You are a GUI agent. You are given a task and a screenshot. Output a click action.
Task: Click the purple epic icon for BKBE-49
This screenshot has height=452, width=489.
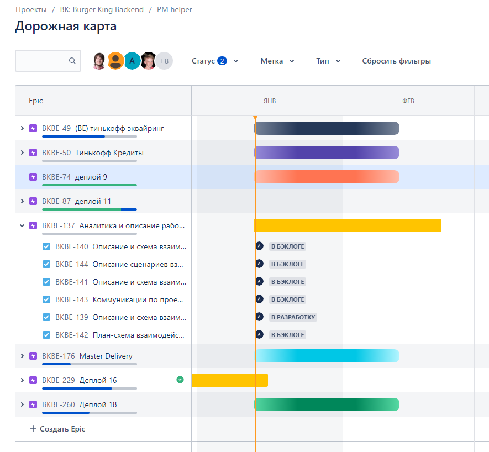click(33, 128)
